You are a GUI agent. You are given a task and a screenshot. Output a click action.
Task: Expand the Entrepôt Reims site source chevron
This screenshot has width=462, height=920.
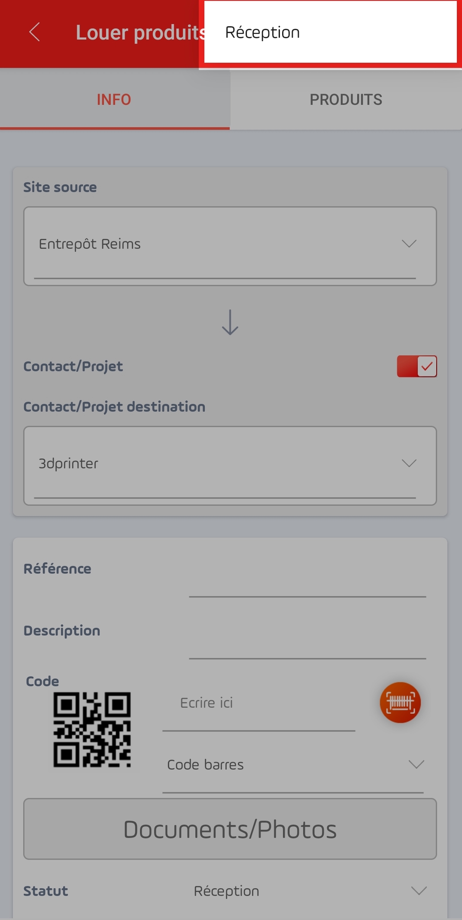pyautogui.click(x=409, y=244)
